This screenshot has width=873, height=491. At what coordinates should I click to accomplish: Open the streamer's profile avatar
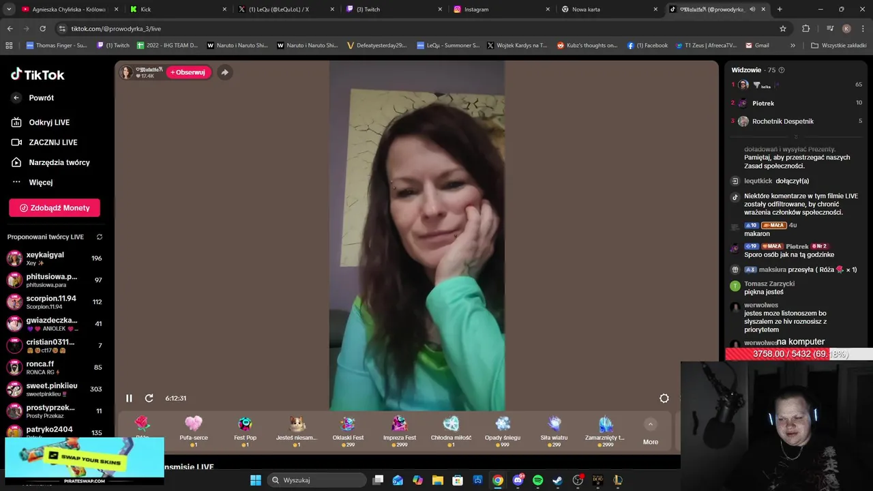tap(126, 72)
